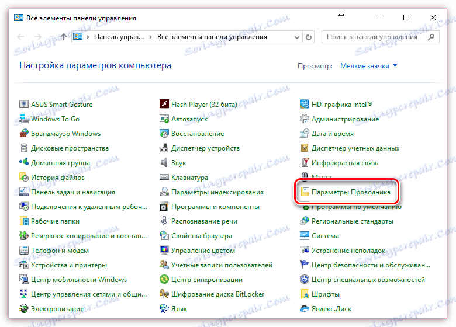Screen dimensions: 456x327
Task: Open Центр управления сетями и общи... link
Action: 89,294
